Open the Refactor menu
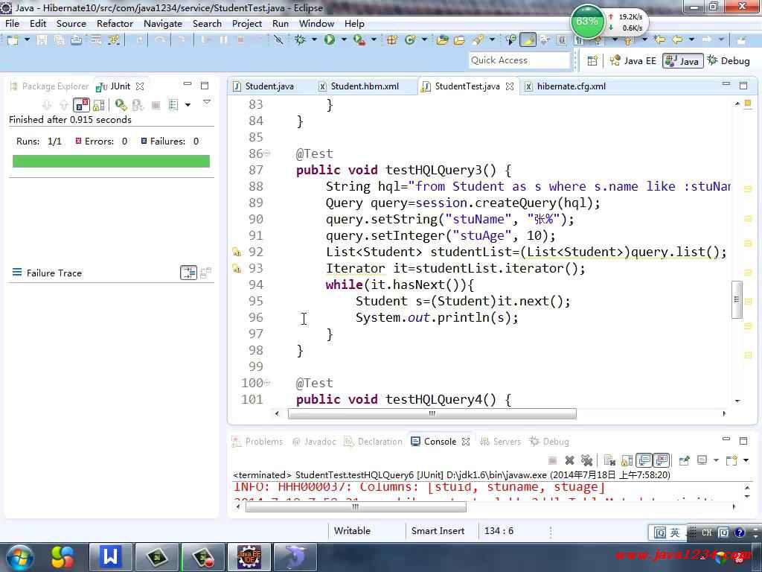 tap(115, 23)
